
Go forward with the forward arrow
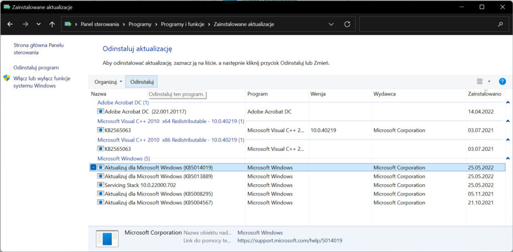[26, 24]
